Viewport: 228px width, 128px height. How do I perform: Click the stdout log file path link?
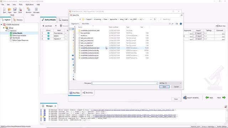(x=134, y=115)
